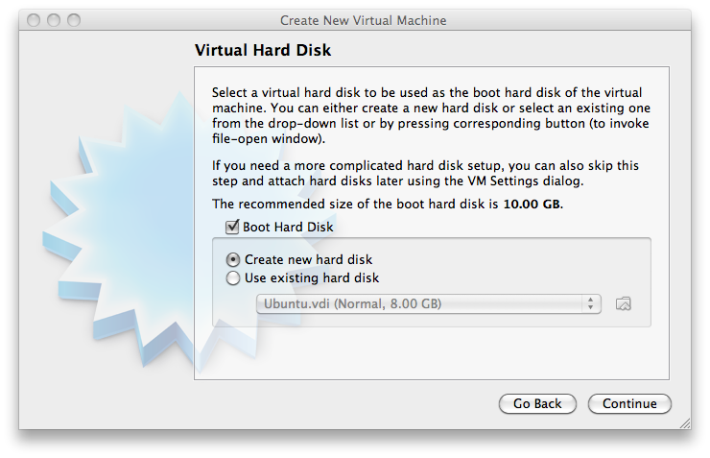This screenshot has width=710, height=458.
Task: Open the virtual media manager folder icon
Action: click(624, 304)
